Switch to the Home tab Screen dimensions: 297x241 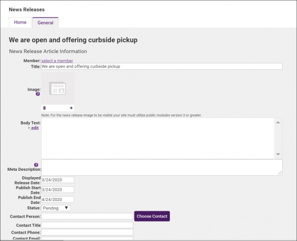coord(20,22)
